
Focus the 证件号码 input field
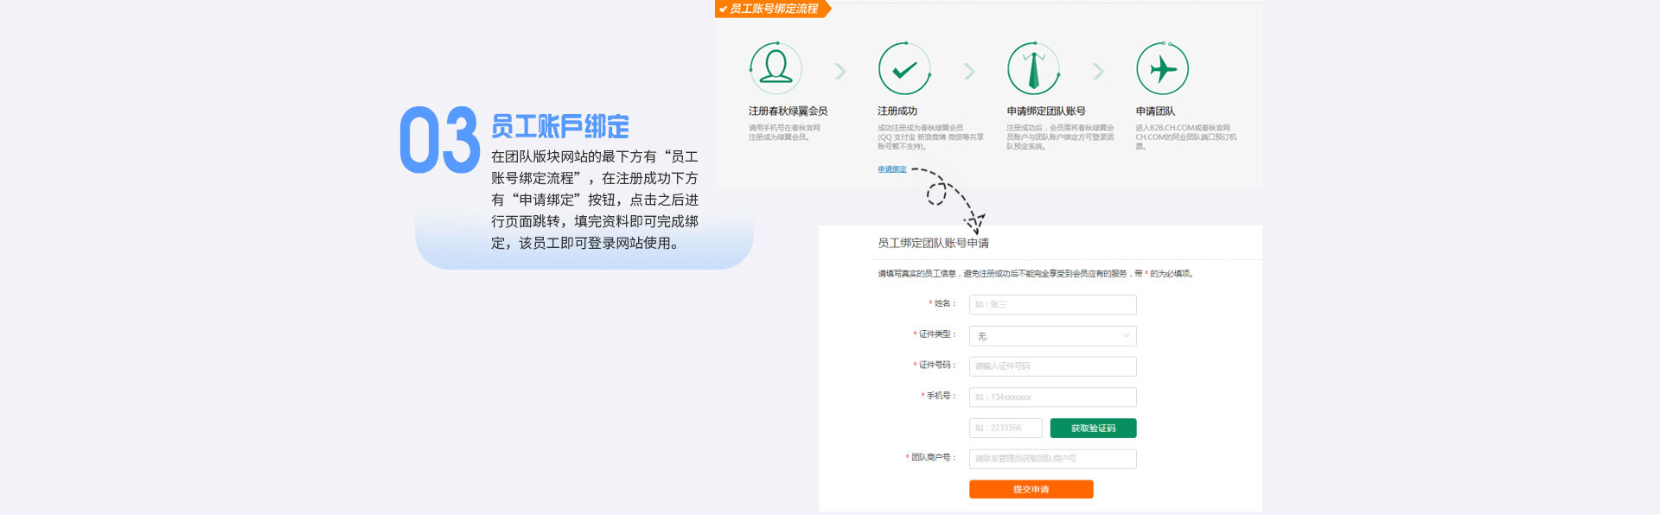[1052, 366]
